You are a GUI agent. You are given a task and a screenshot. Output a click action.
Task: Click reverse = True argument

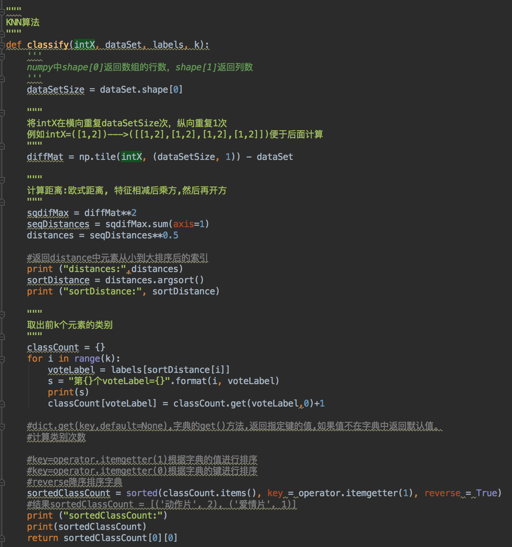(461, 493)
